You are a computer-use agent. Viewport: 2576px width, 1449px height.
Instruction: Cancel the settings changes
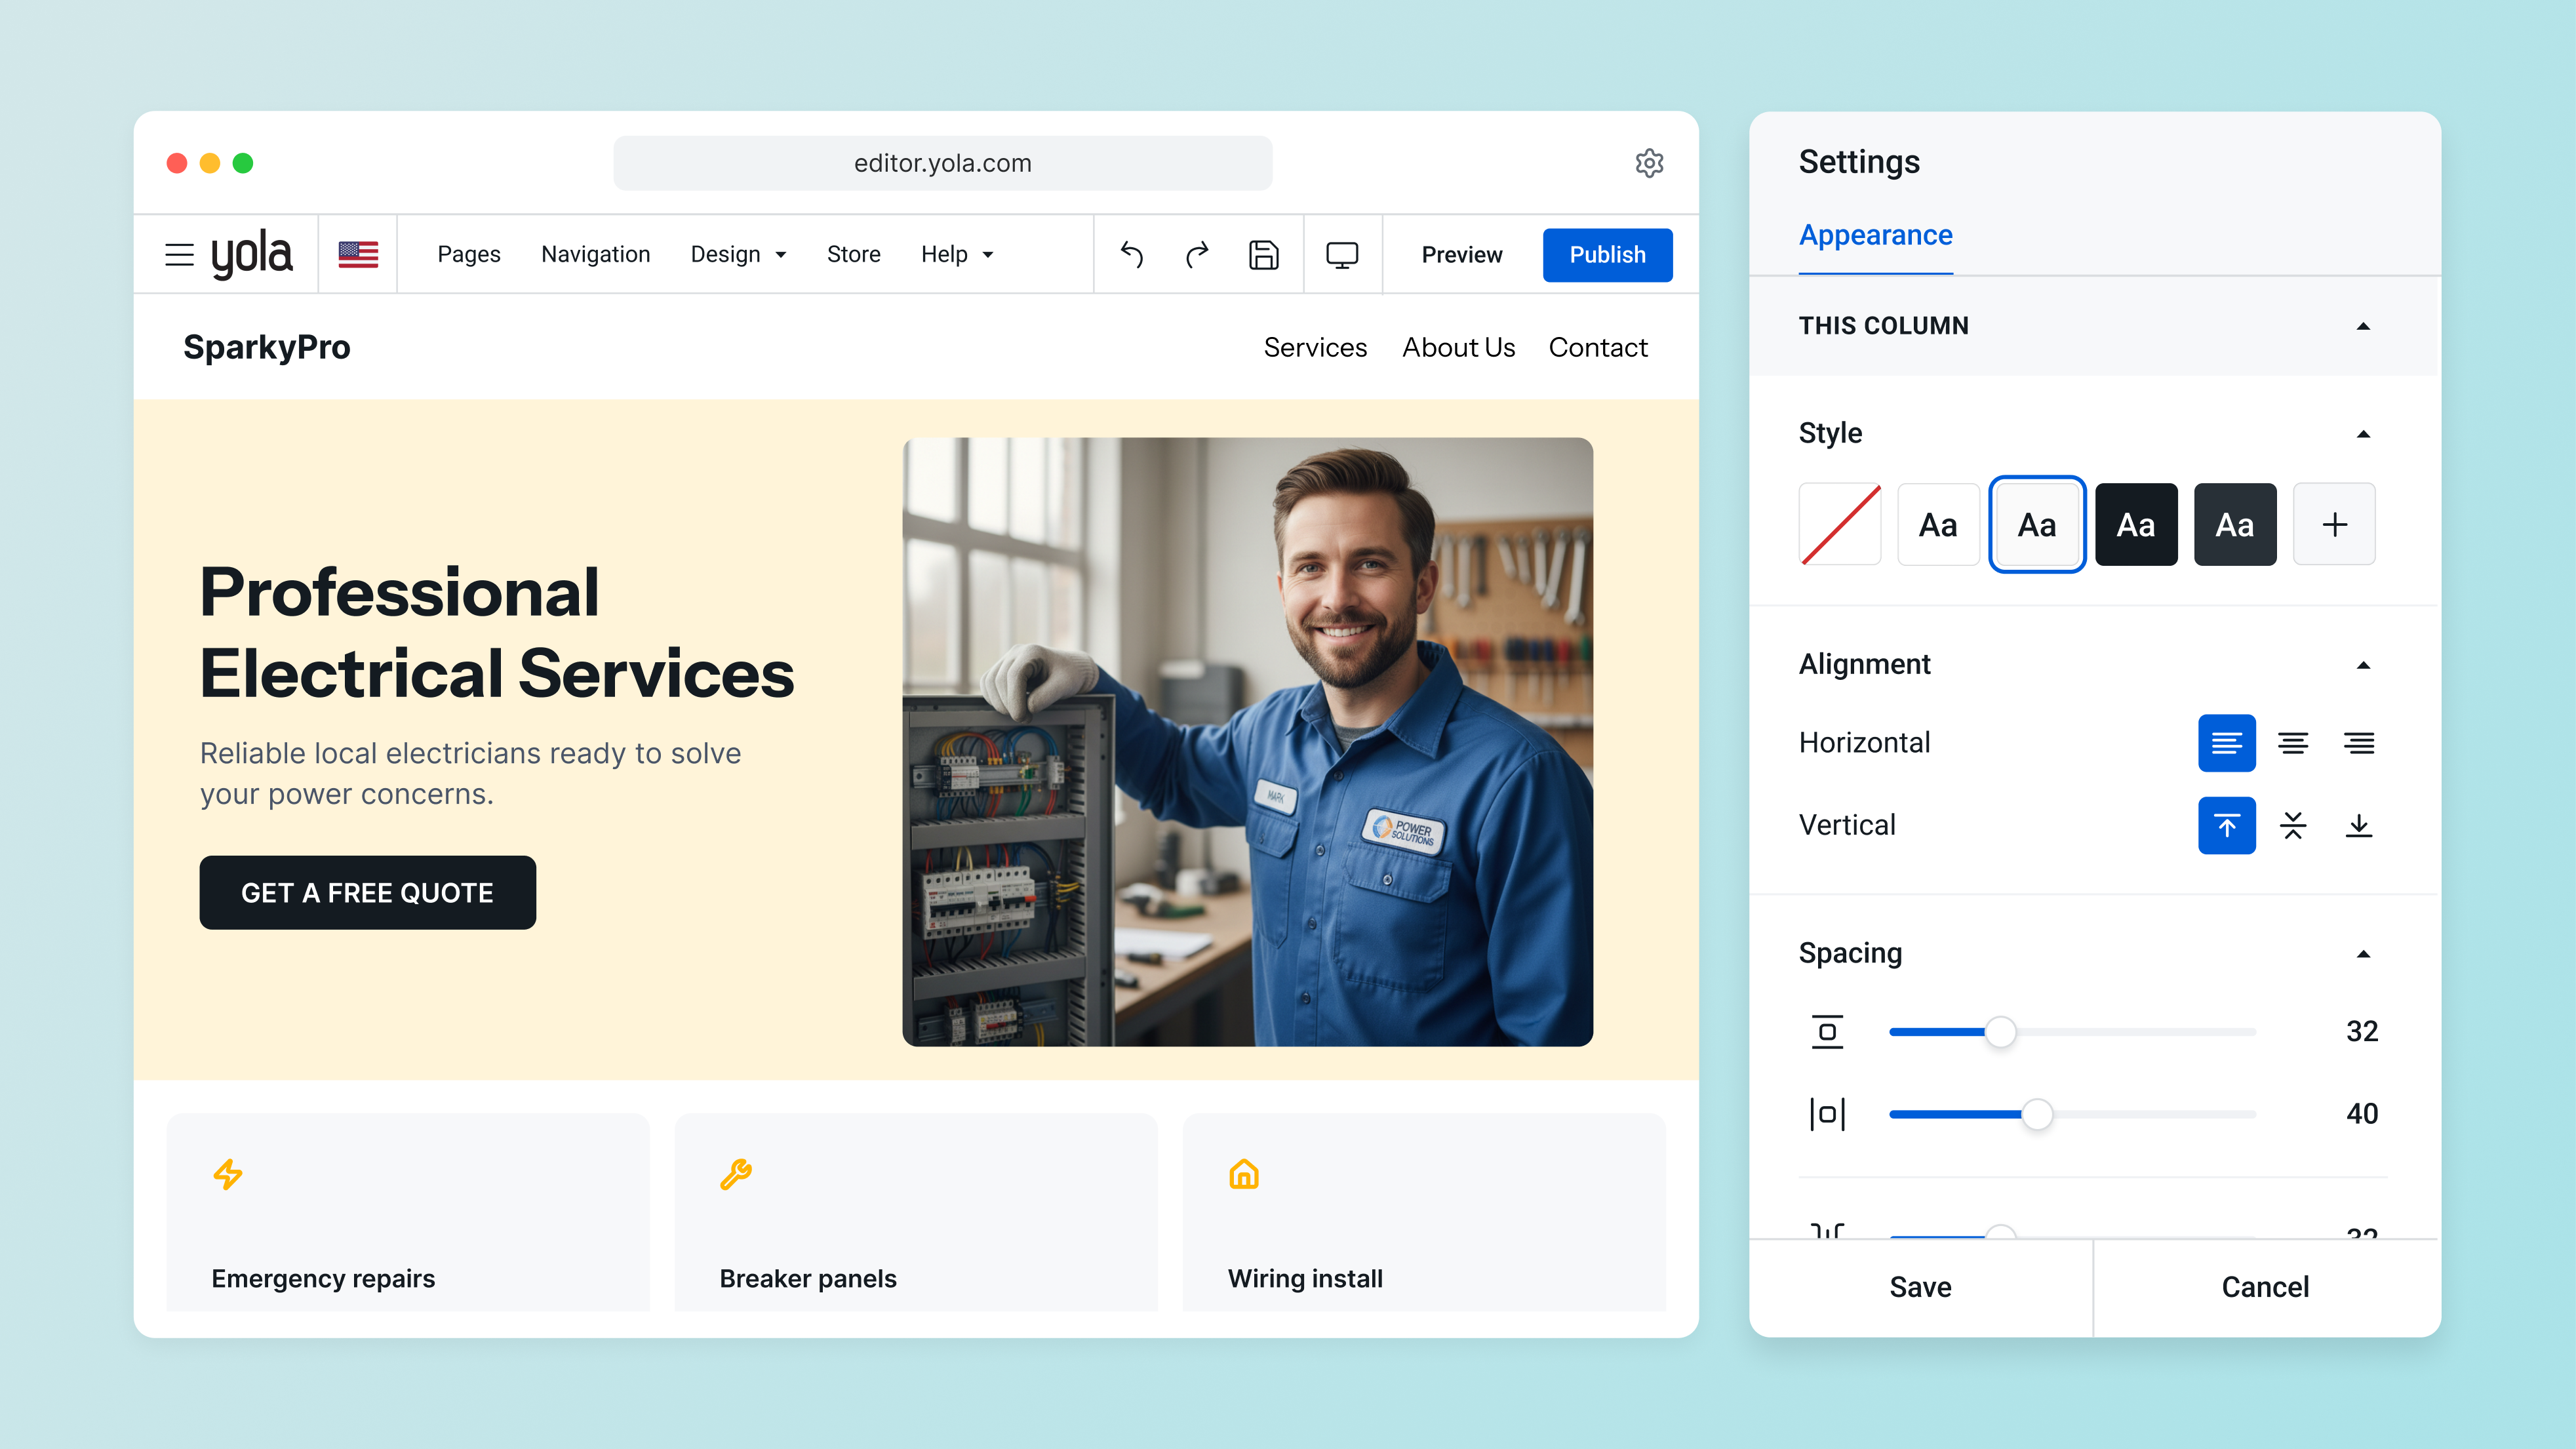pos(2265,1287)
